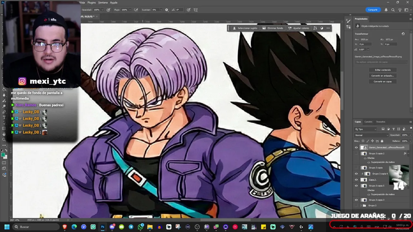Hide the Grupo 3 copia 4 layer
The height and width of the screenshot is (232, 413).
coord(357,174)
